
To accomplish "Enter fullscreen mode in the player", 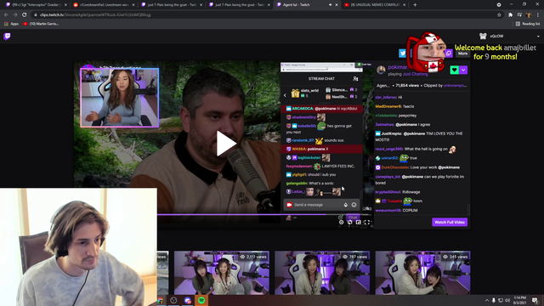I will coord(366,223).
